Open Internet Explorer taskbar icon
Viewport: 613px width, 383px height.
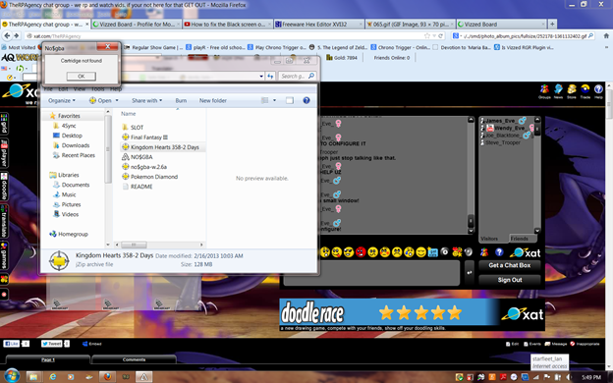pyautogui.click(x=52, y=377)
